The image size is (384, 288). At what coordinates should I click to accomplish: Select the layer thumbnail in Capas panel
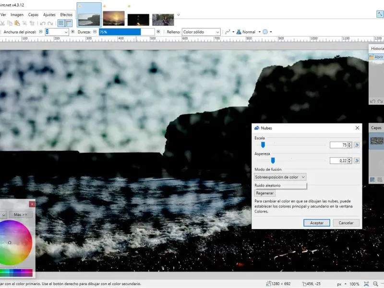pyautogui.click(x=377, y=141)
